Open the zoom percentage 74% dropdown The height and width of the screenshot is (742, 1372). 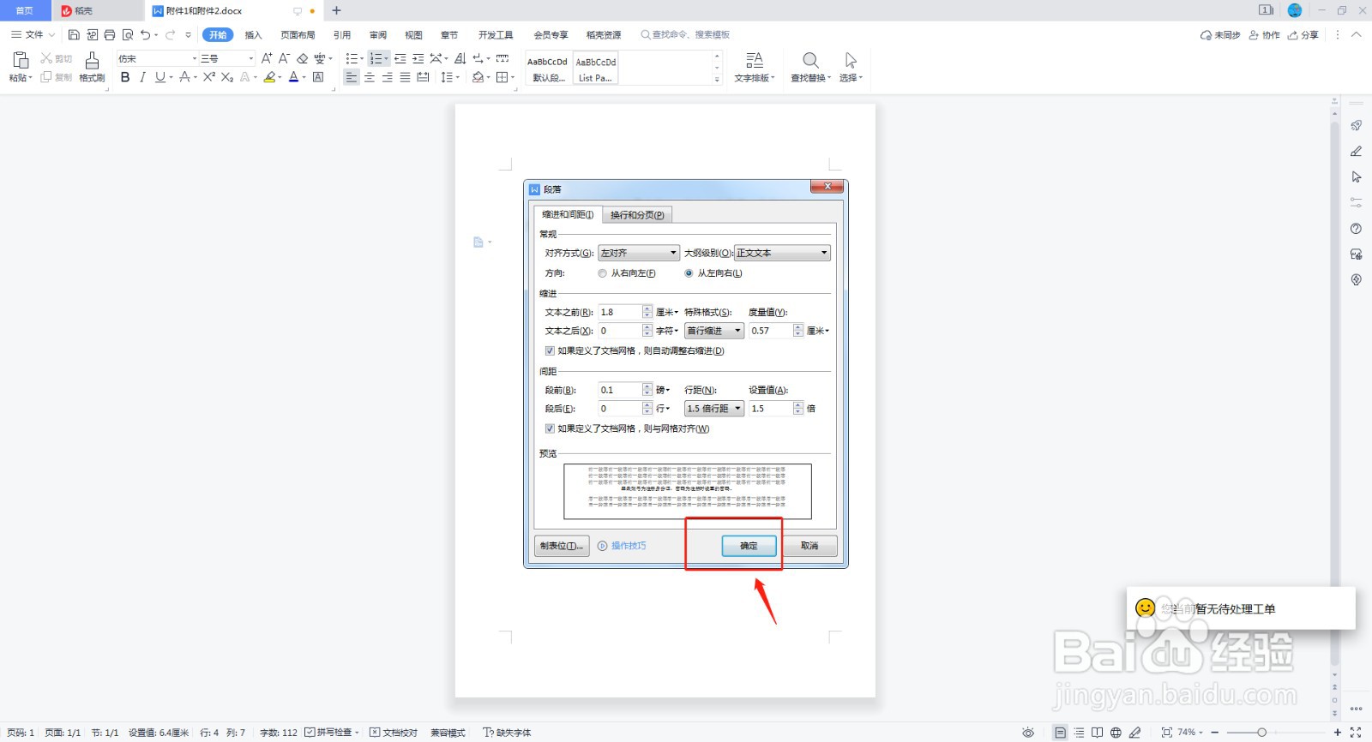tap(1190, 733)
